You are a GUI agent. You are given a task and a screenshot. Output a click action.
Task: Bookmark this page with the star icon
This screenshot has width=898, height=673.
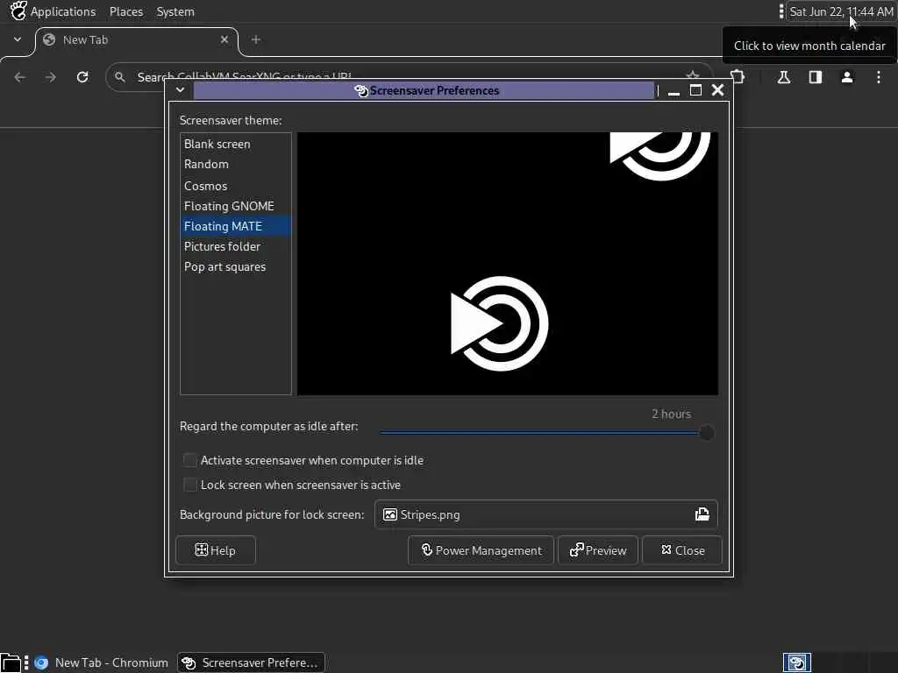[x=693, y=76]
